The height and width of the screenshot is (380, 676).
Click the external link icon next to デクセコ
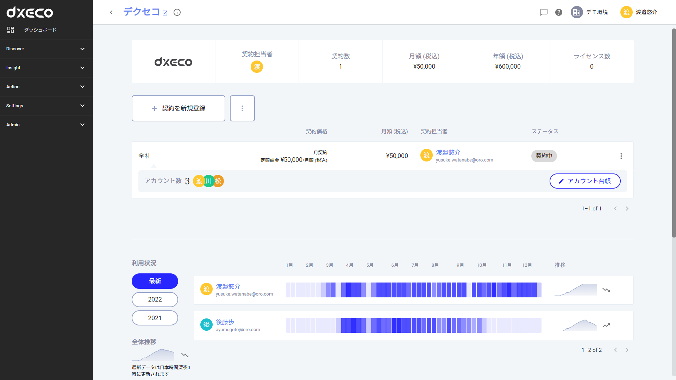tap(166, 13)
